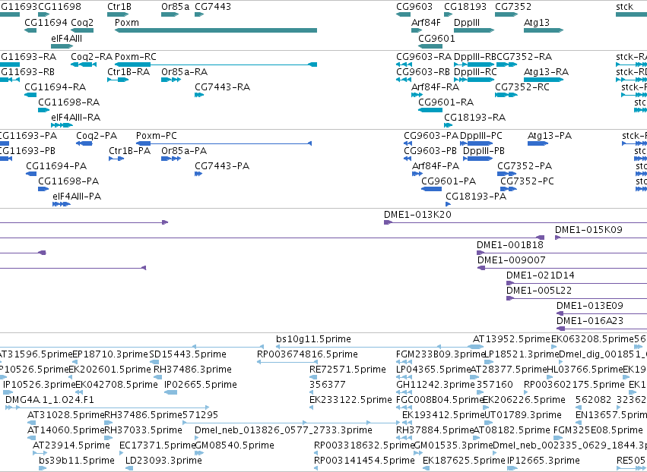Click the CG7352-PC protein label
The height and width of the screenshot is (472, 647).
pyautogui.click(x=527, y=181)
